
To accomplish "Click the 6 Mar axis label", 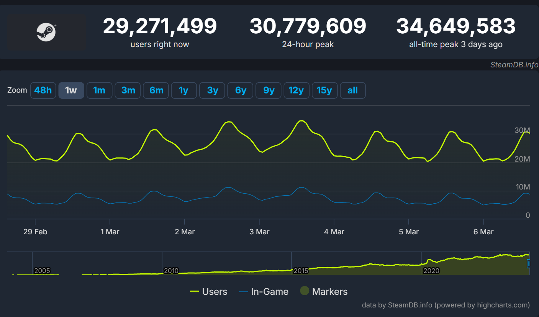I will (483, 232).
